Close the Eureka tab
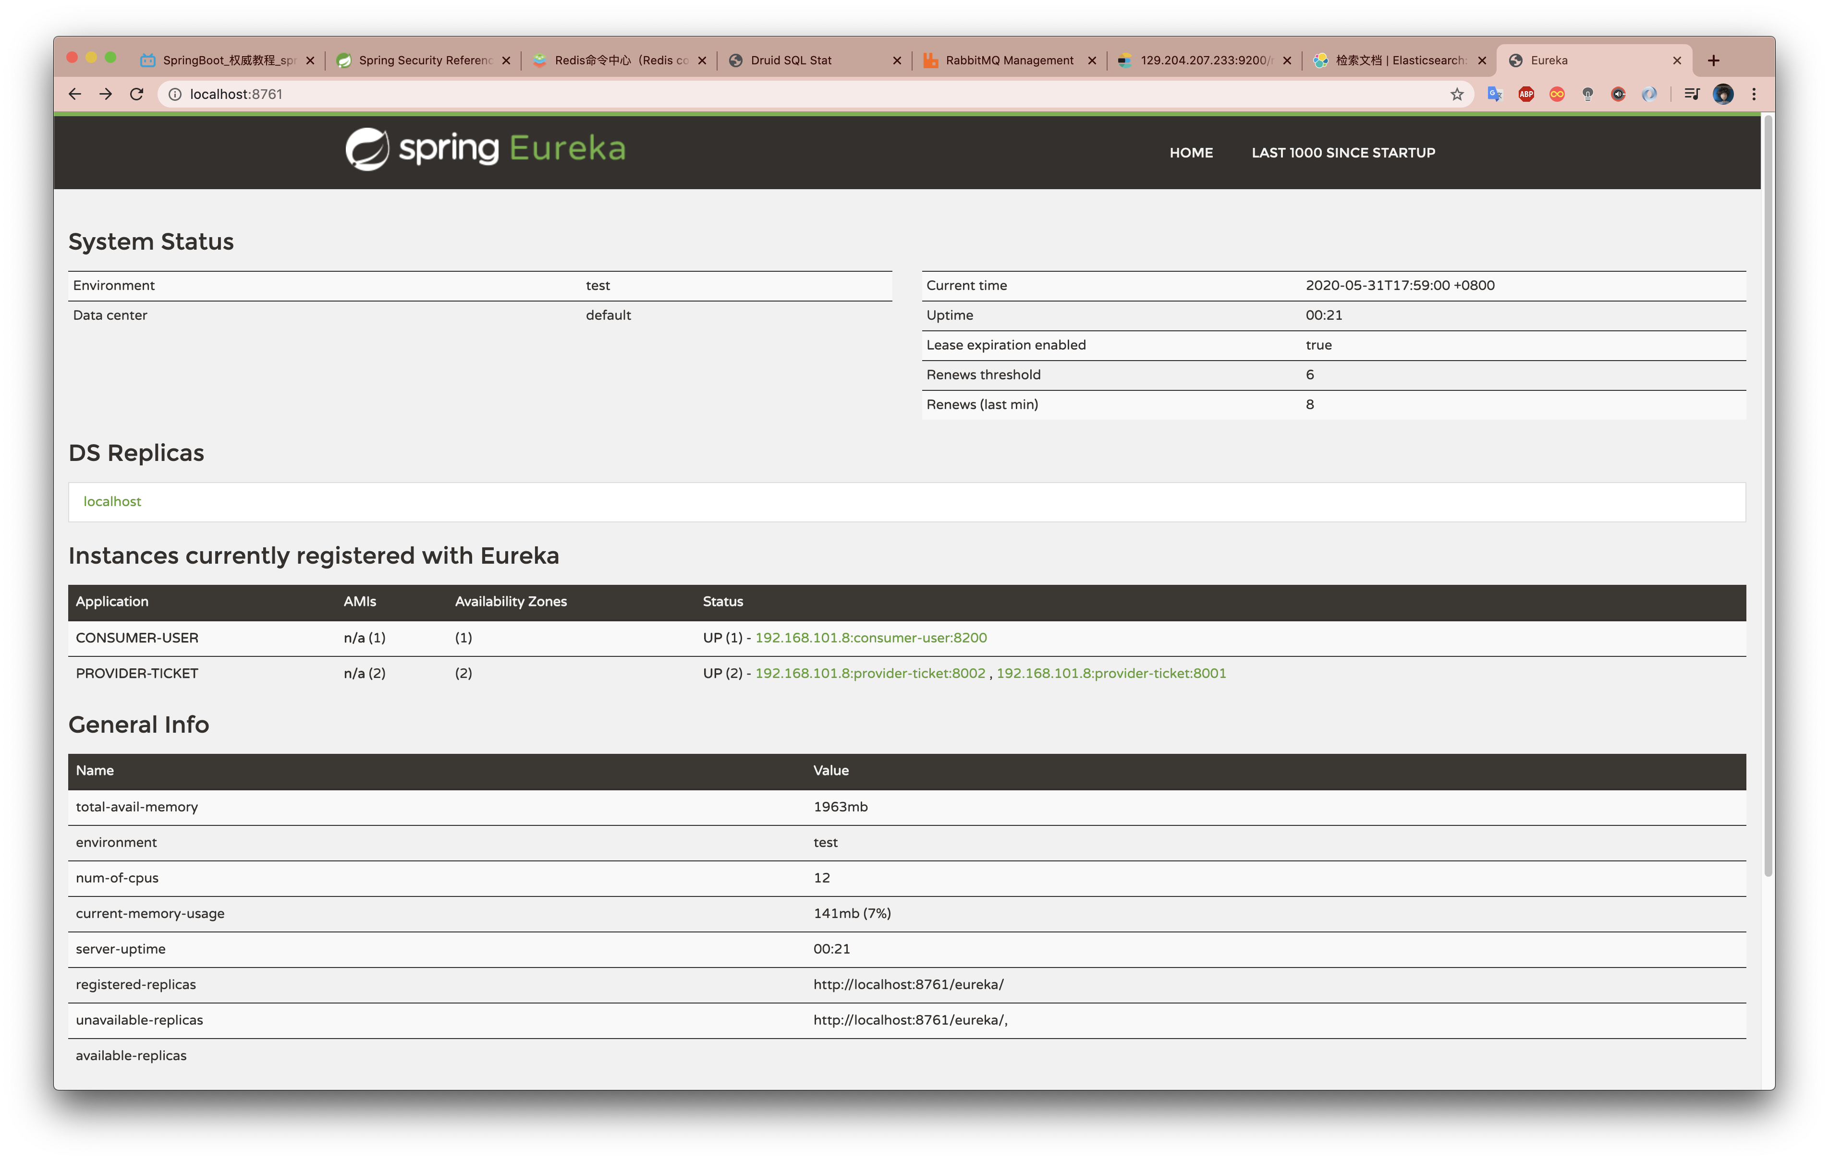1829x1161 pixels. point(1677,61)
